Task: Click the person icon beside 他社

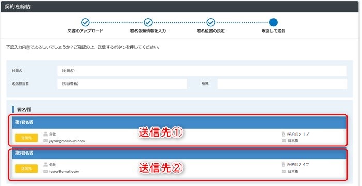Action: pyautogui.click(x=46, y=165)
